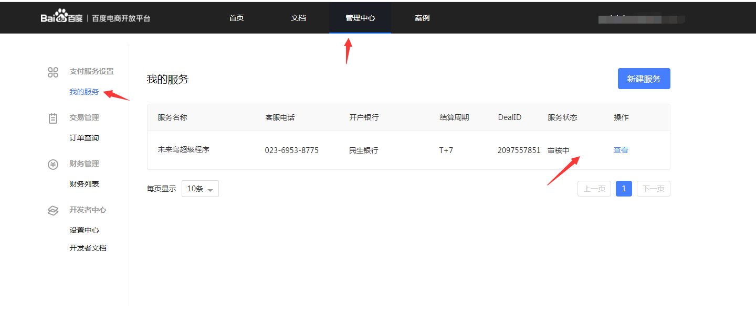Click the 新建服务 button
This screenshot has width=756, height=316.
pos(644,79)
